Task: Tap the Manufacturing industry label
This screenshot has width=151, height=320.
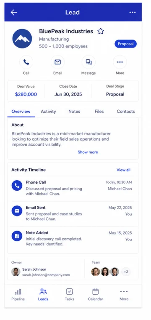Action: click(54, 39)
